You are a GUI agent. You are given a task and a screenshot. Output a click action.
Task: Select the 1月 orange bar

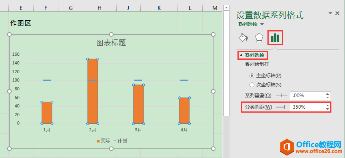[47, 113]
